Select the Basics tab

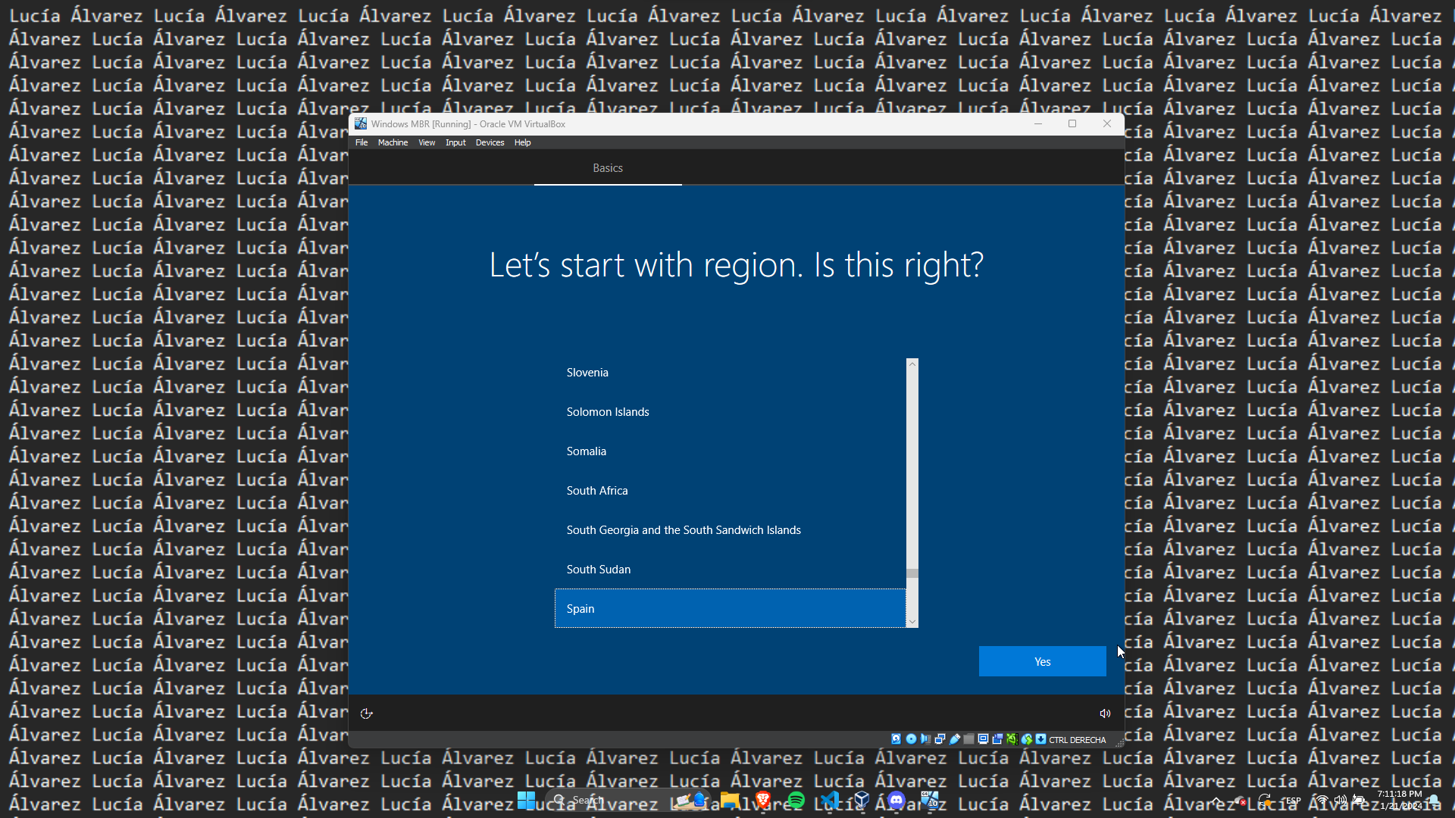[608, 168]
